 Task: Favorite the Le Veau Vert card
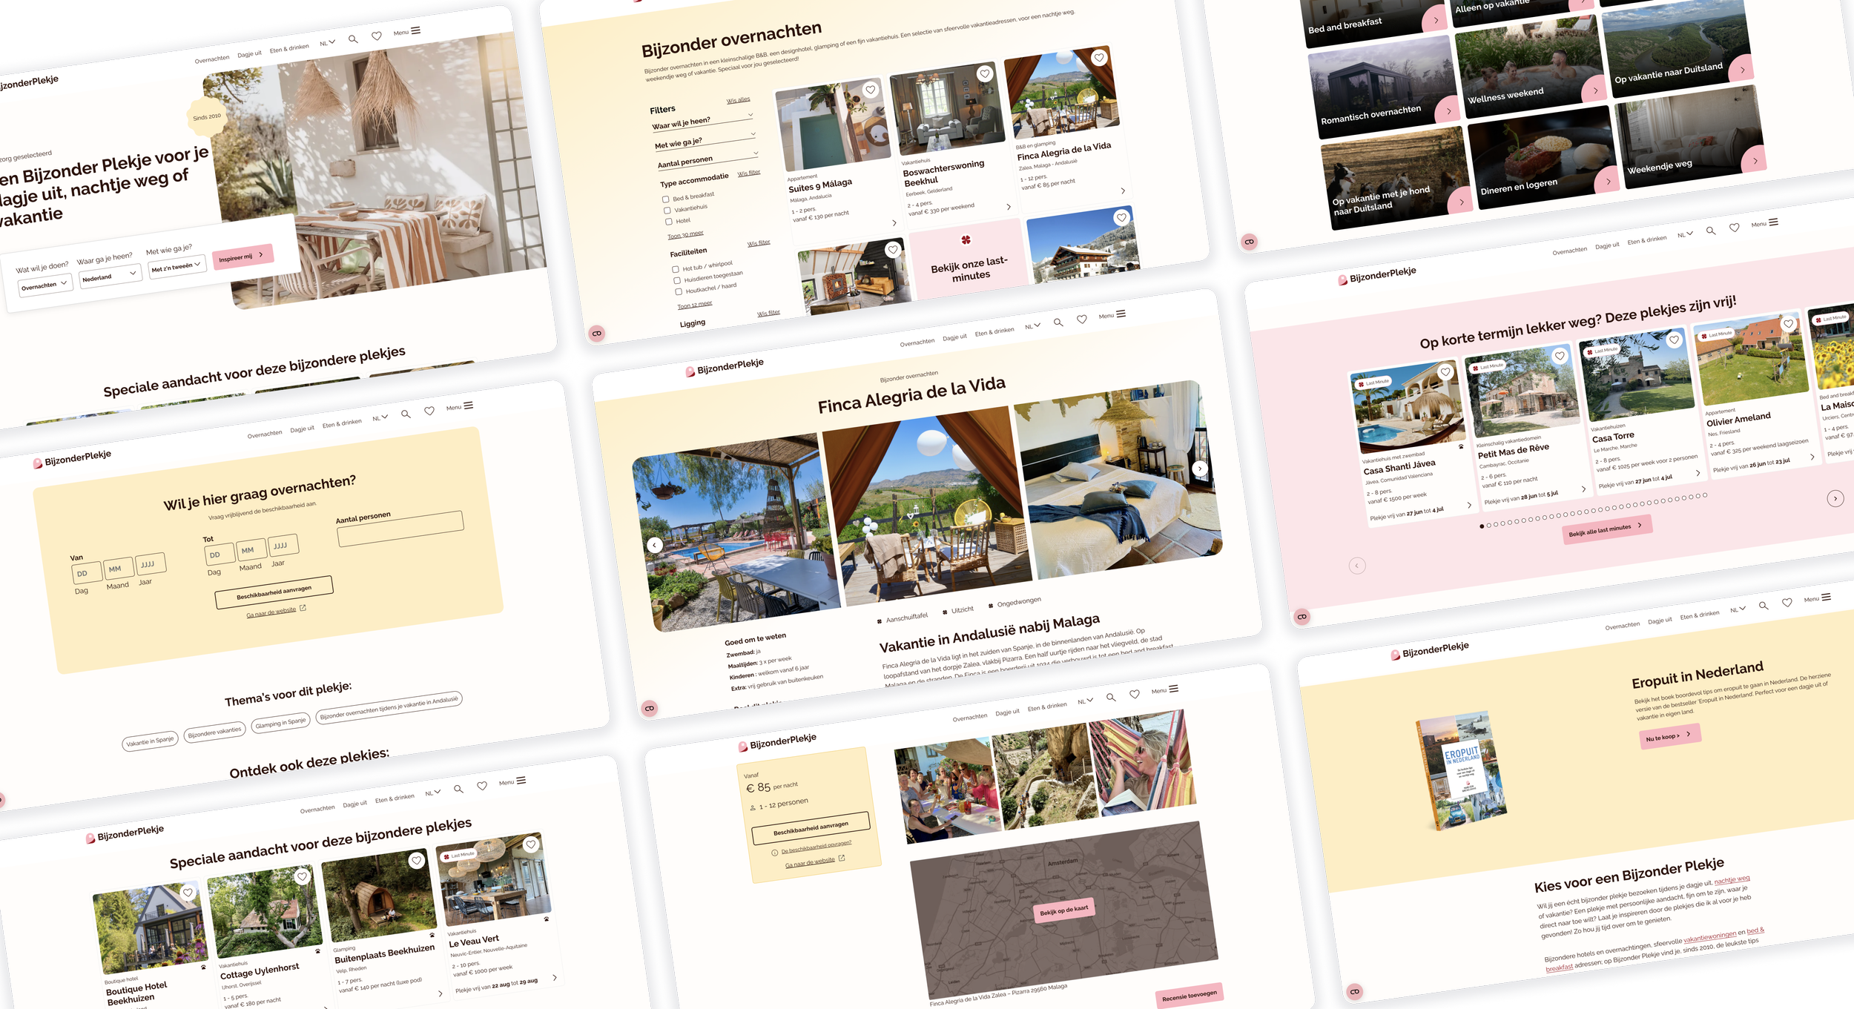(x=531, y=844)
